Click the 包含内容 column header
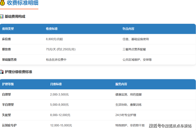196x130 pixels. click(128, 29)
